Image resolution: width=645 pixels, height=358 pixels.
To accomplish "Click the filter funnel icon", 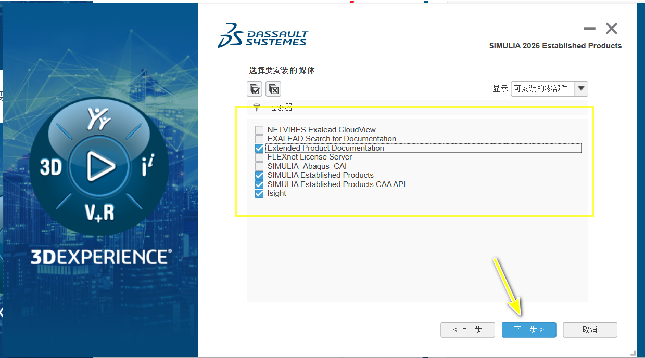I will pyautogui.click(x=256, y=108).
